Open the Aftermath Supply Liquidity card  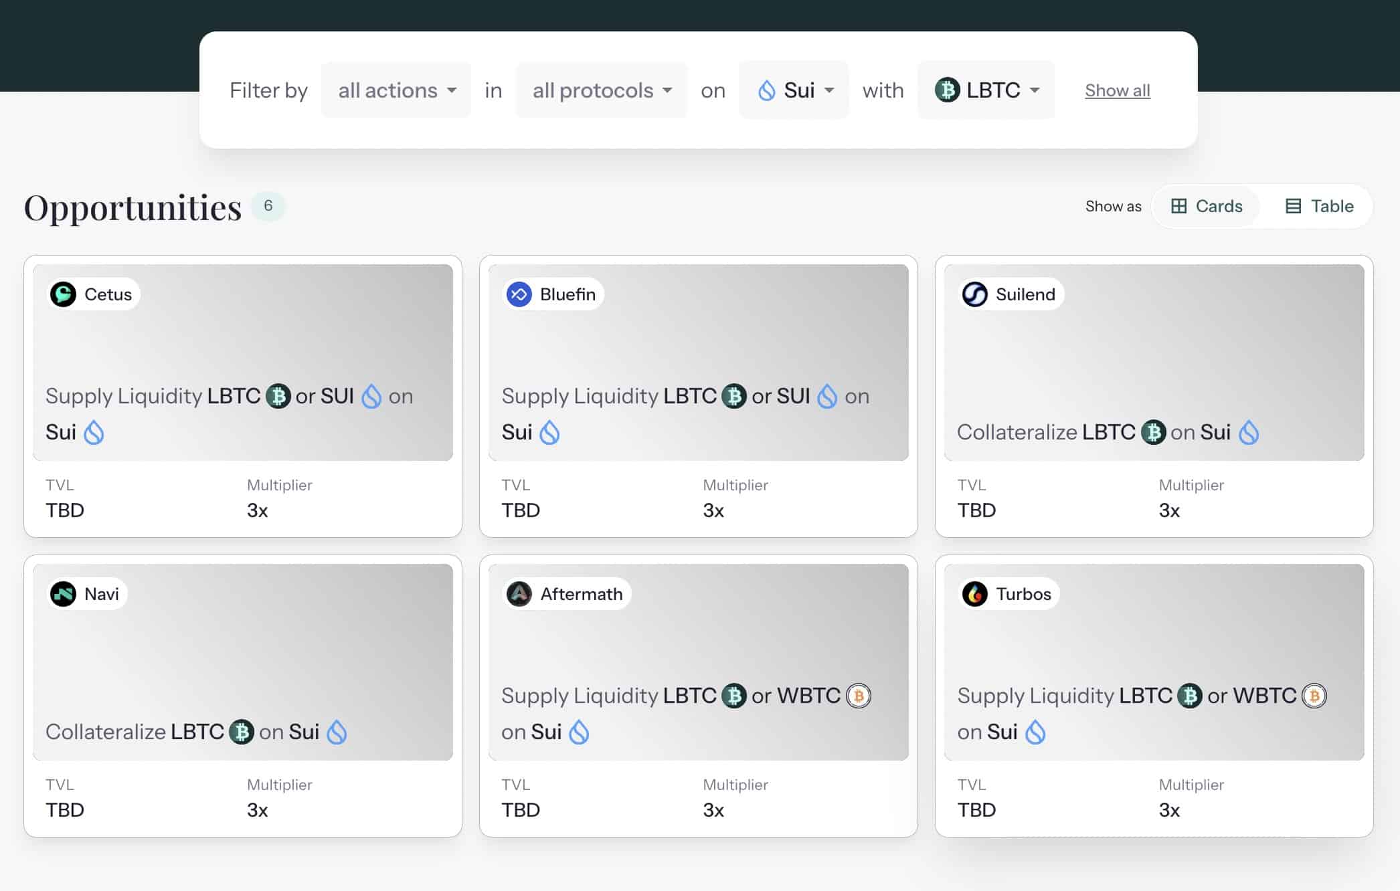click(x=699, y=696)
